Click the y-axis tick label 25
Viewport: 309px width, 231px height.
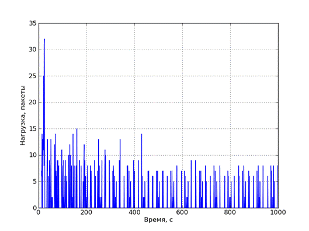(x=33, y=76)
